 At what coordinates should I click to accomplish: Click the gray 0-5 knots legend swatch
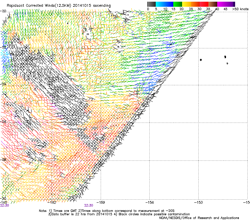151,4
